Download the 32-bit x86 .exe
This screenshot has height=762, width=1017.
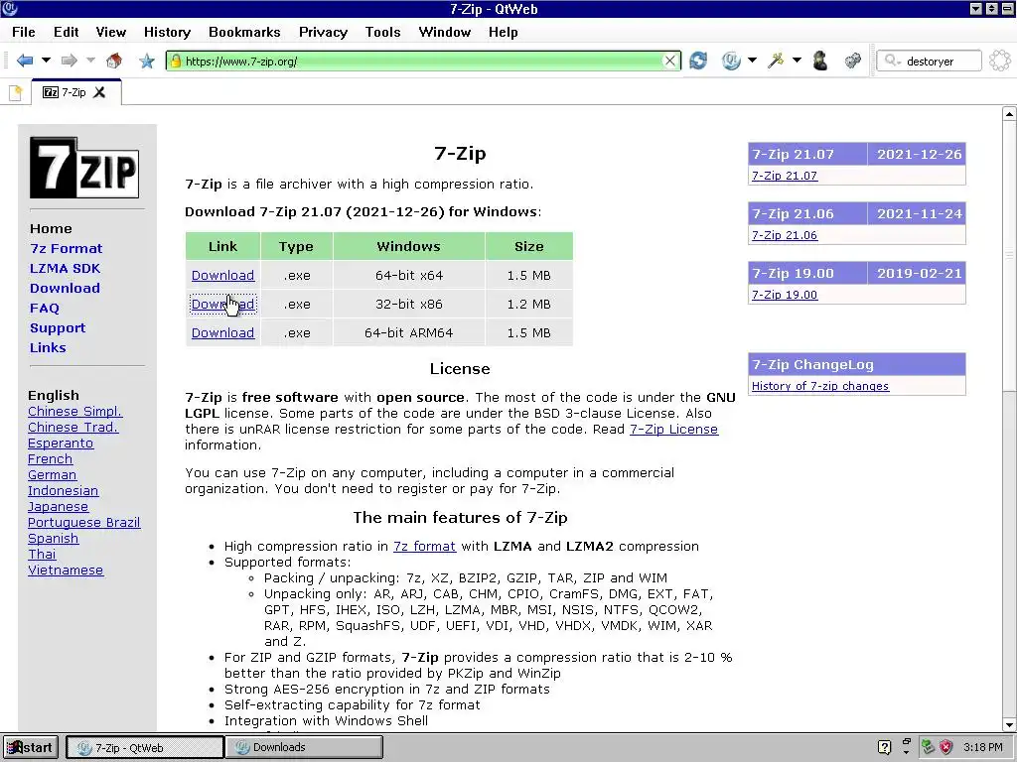coord(222,304)
